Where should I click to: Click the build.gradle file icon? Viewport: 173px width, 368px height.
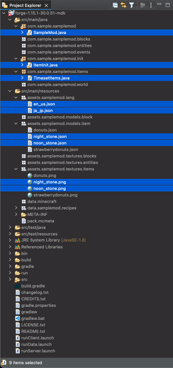(17, 286)
